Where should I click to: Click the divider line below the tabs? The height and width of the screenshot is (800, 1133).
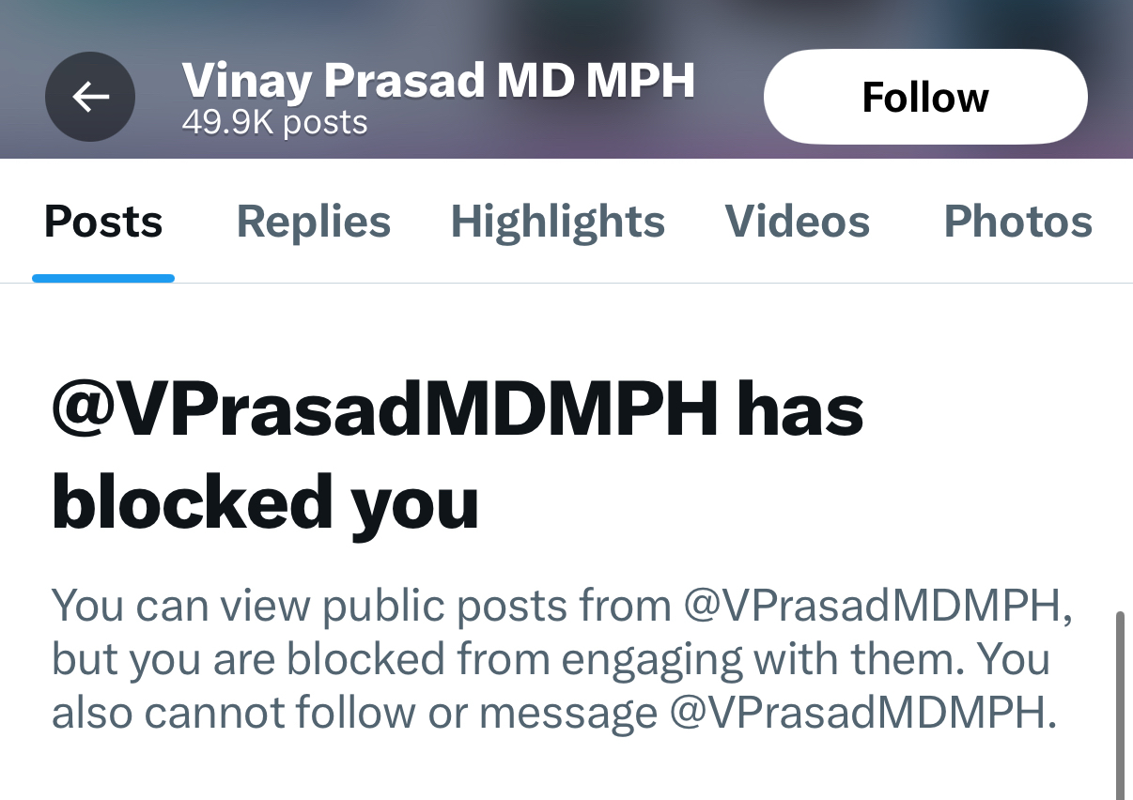pyautogui.click(x=658, y=283)
